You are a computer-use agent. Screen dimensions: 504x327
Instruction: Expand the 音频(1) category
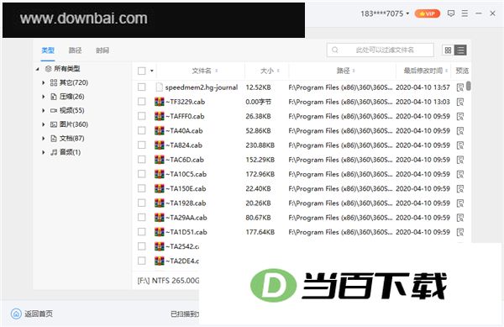[x=44, y=152]
